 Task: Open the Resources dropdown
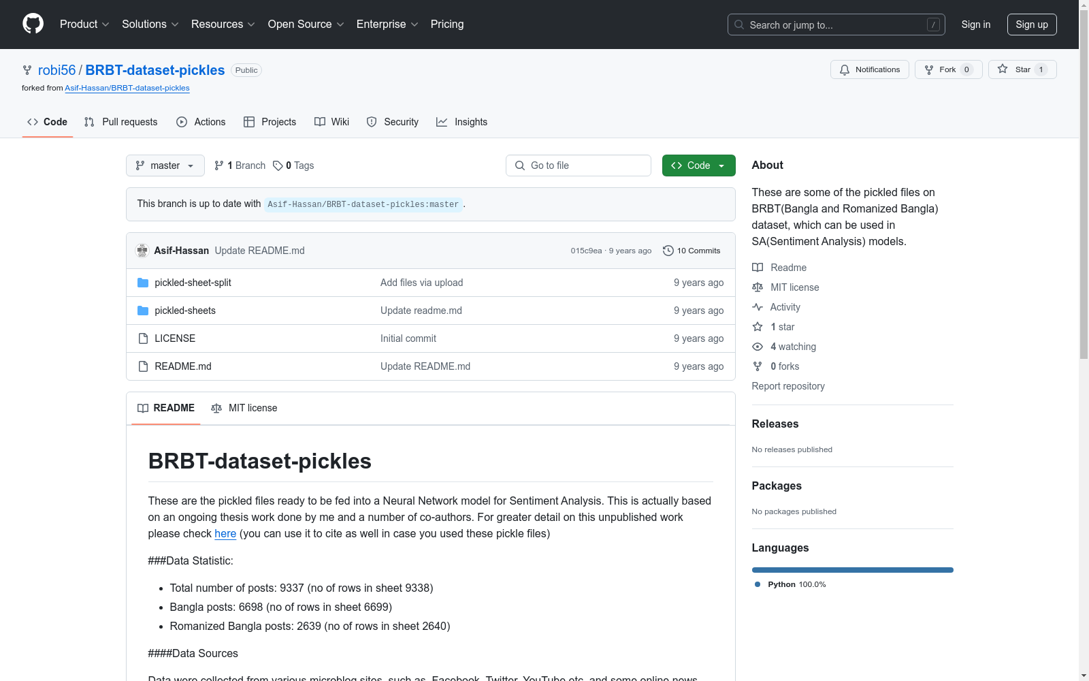(x=223, y=25)
